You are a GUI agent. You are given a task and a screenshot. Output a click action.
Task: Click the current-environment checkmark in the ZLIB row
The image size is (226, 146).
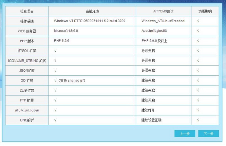(x=55, y=90)
